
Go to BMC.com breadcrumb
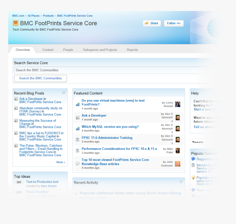(18, 16)
